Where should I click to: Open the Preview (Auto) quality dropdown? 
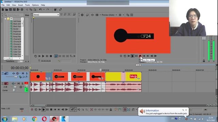[x=109, y=15]
